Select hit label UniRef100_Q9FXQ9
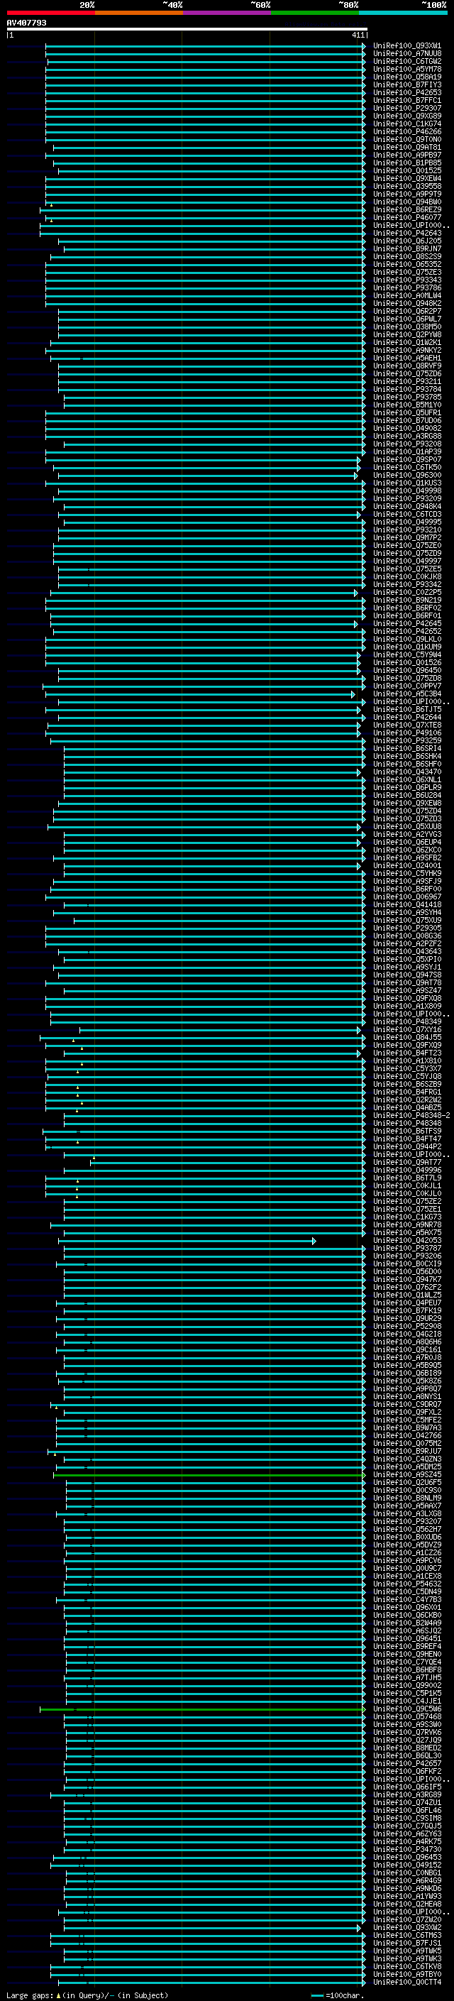The image size is (454, 2001). (407, 1046)
